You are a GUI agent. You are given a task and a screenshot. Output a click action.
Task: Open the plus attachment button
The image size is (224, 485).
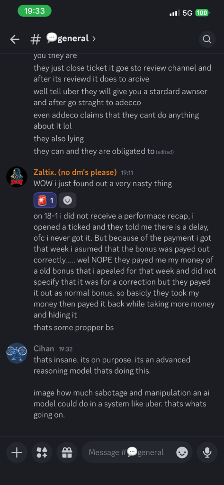coord(17,453)
